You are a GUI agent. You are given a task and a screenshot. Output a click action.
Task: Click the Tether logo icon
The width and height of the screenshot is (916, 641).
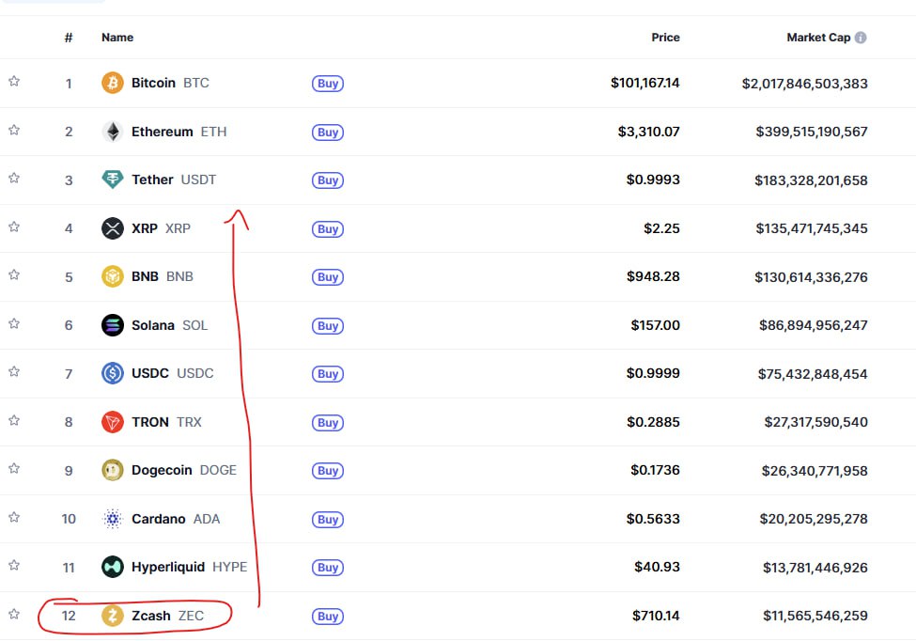pos(113,180)
